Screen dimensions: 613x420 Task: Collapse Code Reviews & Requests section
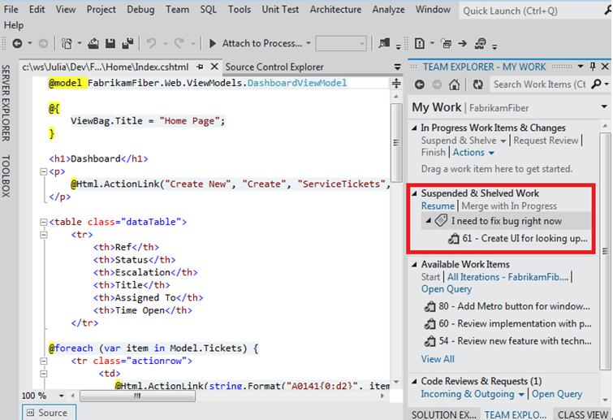[414, 381]
